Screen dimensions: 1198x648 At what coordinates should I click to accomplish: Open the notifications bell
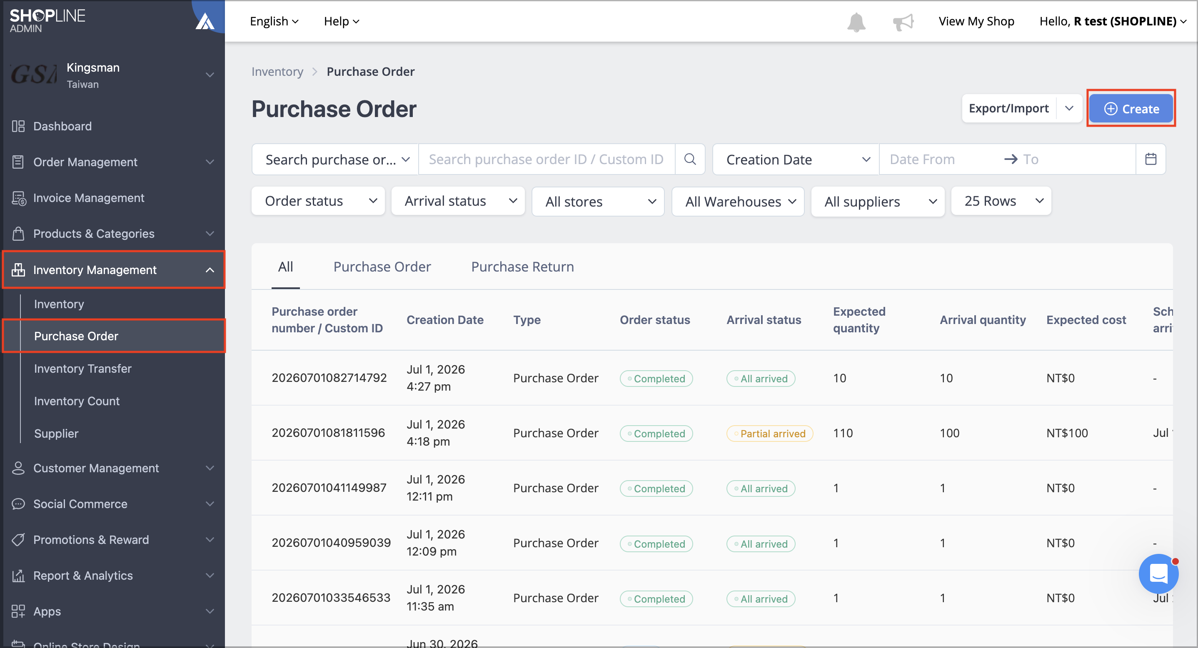click(856, 22)
